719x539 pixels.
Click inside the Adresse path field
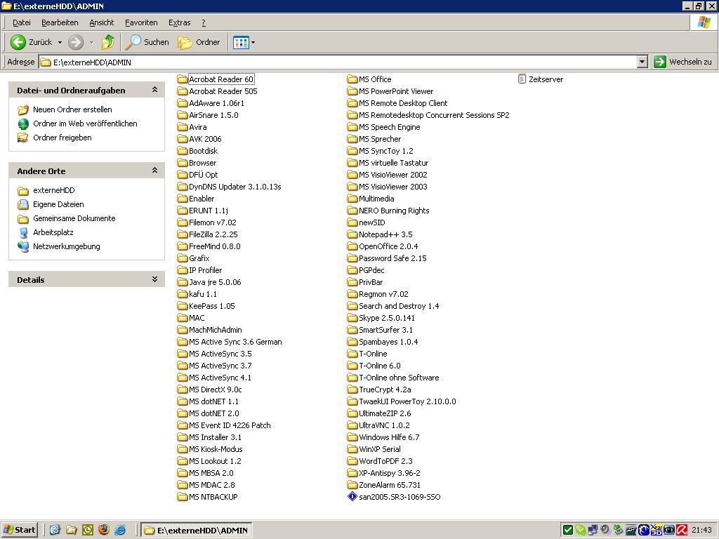click(x=338, y=62)
